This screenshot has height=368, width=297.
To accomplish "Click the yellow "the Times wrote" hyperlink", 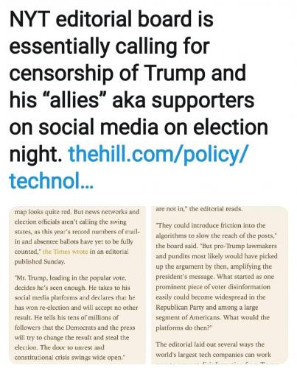I will (65, 252).
